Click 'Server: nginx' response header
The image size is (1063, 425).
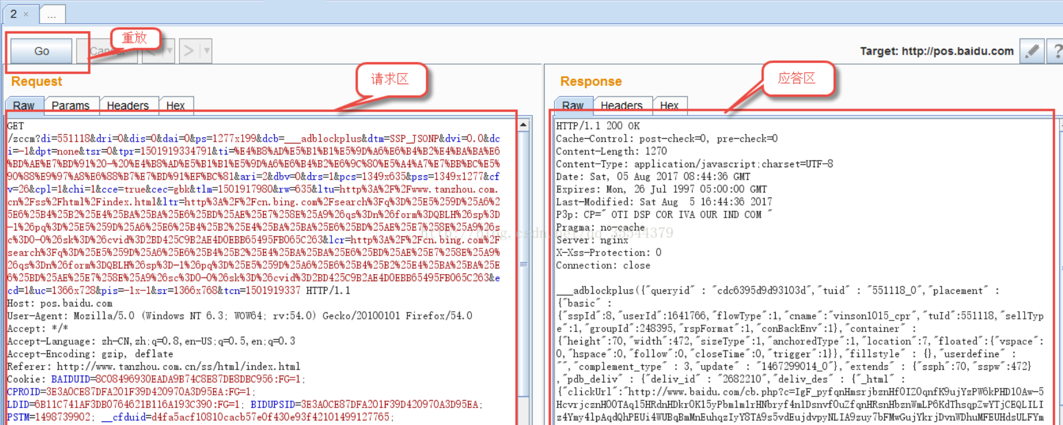coord(592,240)
